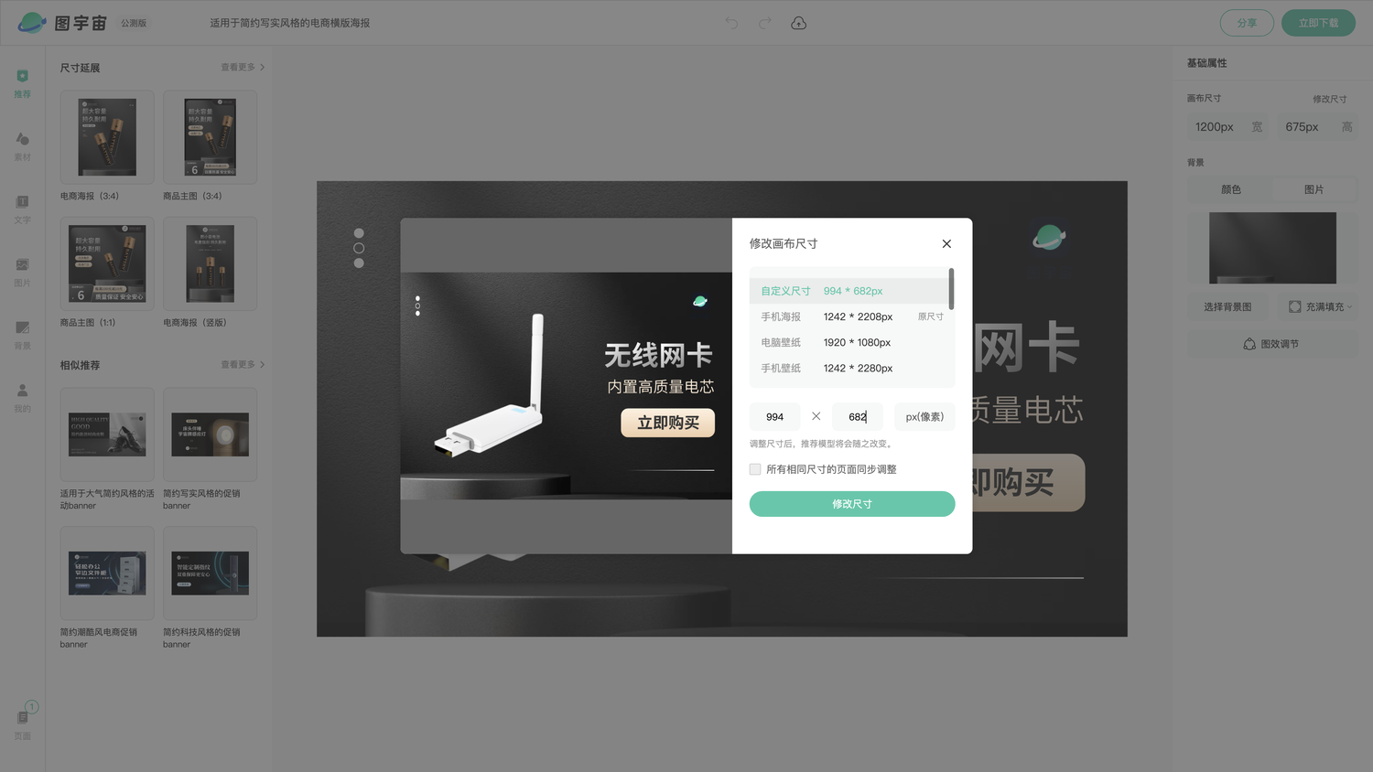The width and height of the screenshot is (1373, 772).
Task: Click the three-dot menu in the dialog preview
Action: pyautogui.click(x=417, y=306)
